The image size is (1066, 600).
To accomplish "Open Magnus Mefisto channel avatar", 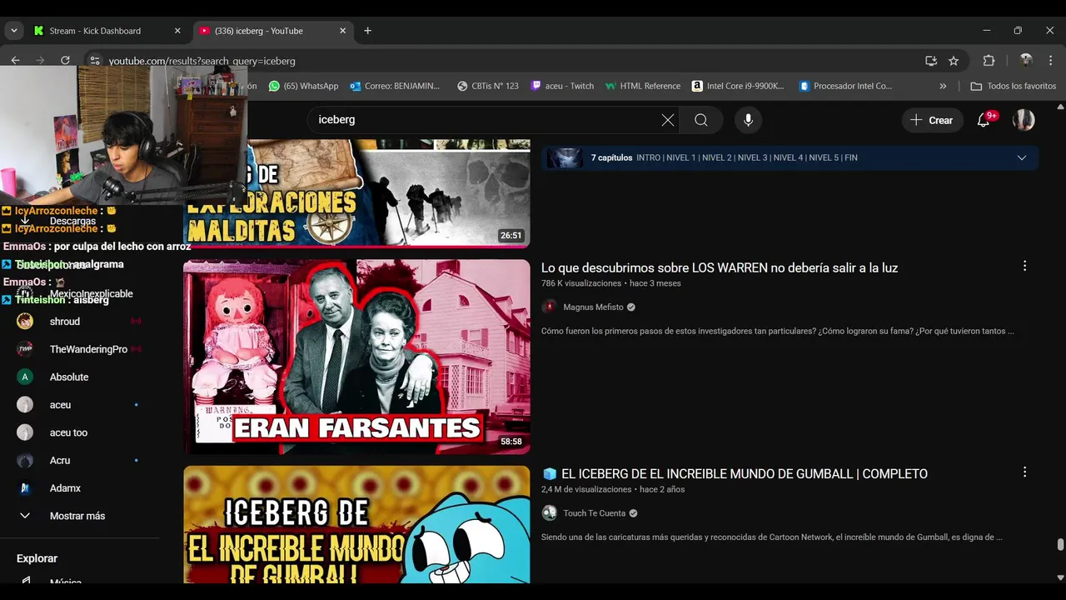I will pos(550,307).
